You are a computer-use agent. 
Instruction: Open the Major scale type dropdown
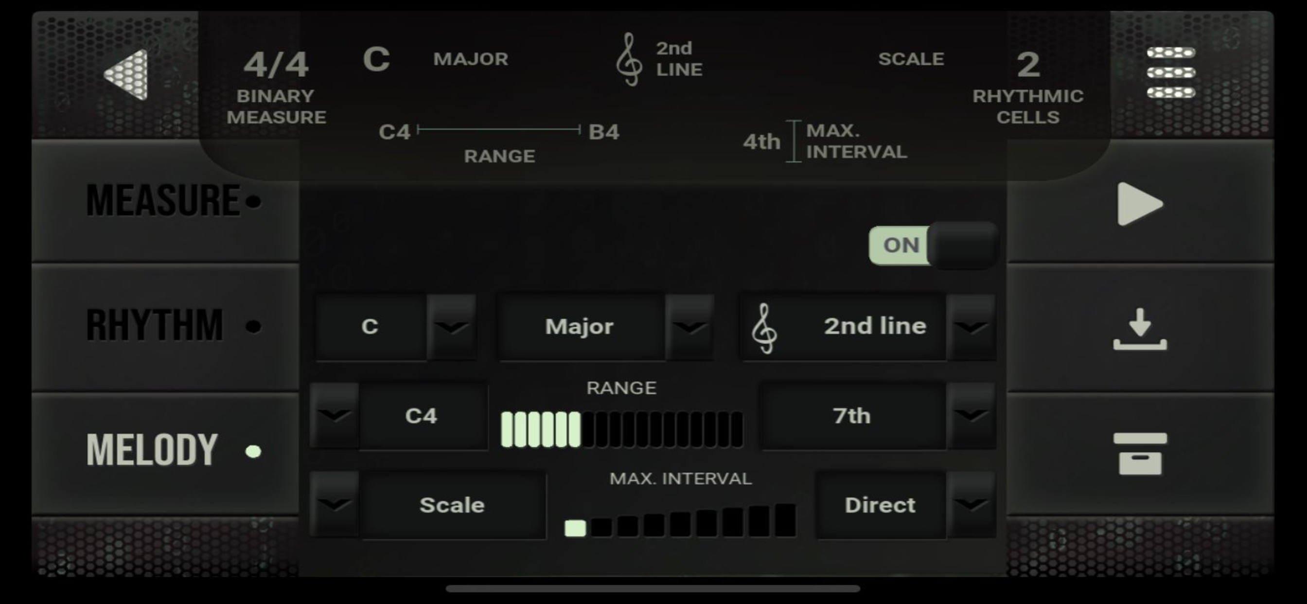[x=689, y=327]
